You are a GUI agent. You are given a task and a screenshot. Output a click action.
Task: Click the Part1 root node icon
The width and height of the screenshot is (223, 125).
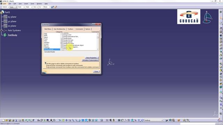(x=2, y=12)
